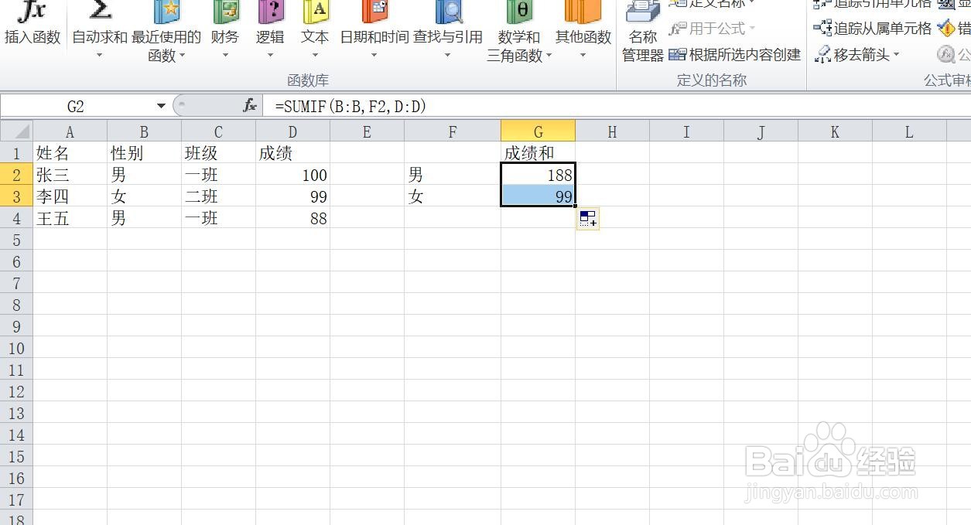
Task: Click 根据所选内容创建 names button
Action: point(734,55)
